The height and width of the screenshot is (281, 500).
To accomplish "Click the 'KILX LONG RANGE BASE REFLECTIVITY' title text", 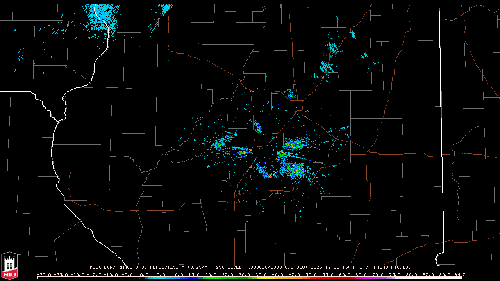I will [137, 267].
